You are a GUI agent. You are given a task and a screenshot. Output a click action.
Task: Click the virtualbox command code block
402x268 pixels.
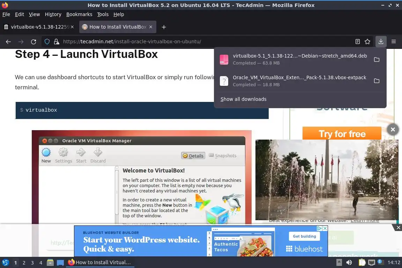[142, 110]
